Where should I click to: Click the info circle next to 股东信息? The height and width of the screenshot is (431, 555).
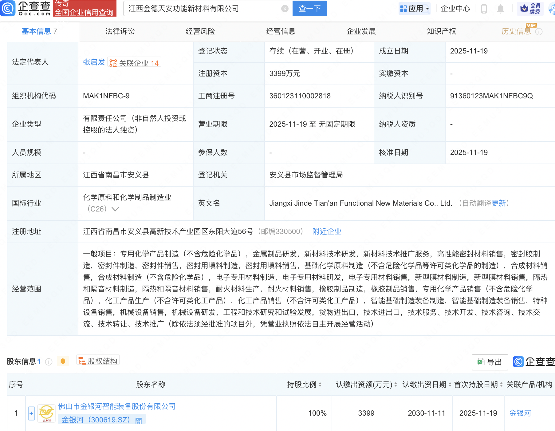pyautogui.click(x=49, y=362)
